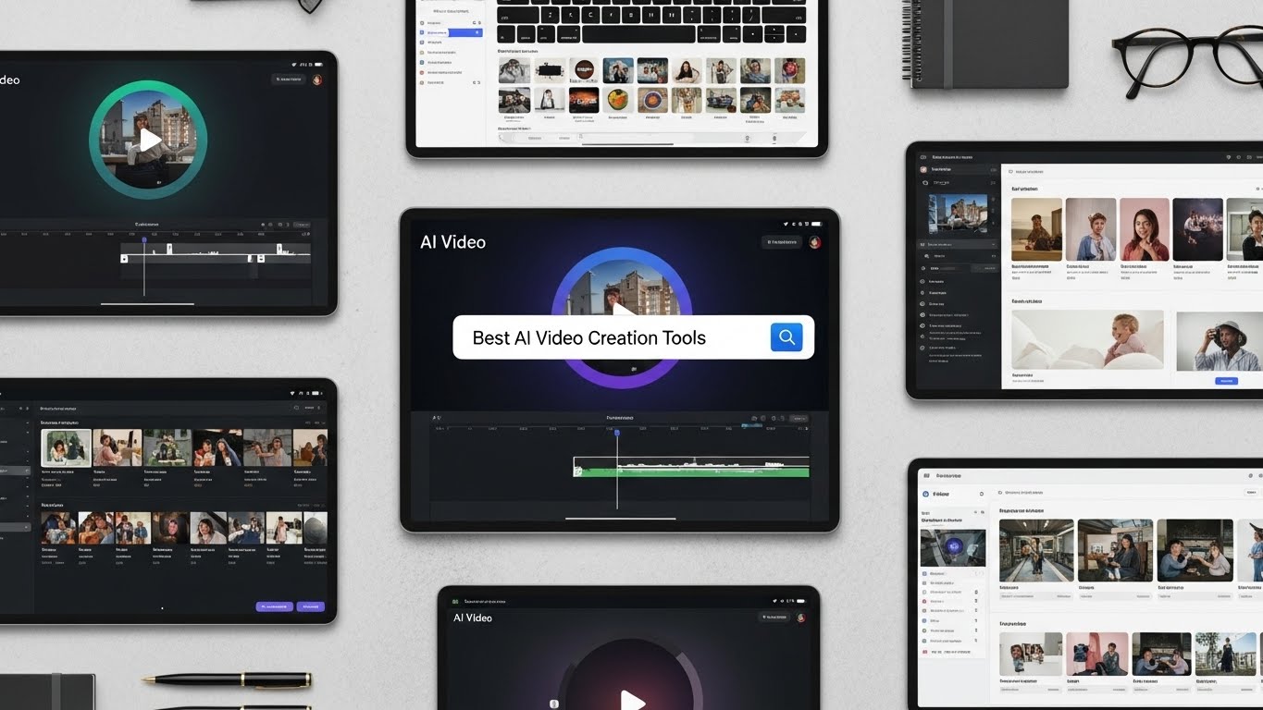Open the highlighted first thumbnail in the dark gallery
This screenshot has height=710, width=1263.
click(67, 447)
